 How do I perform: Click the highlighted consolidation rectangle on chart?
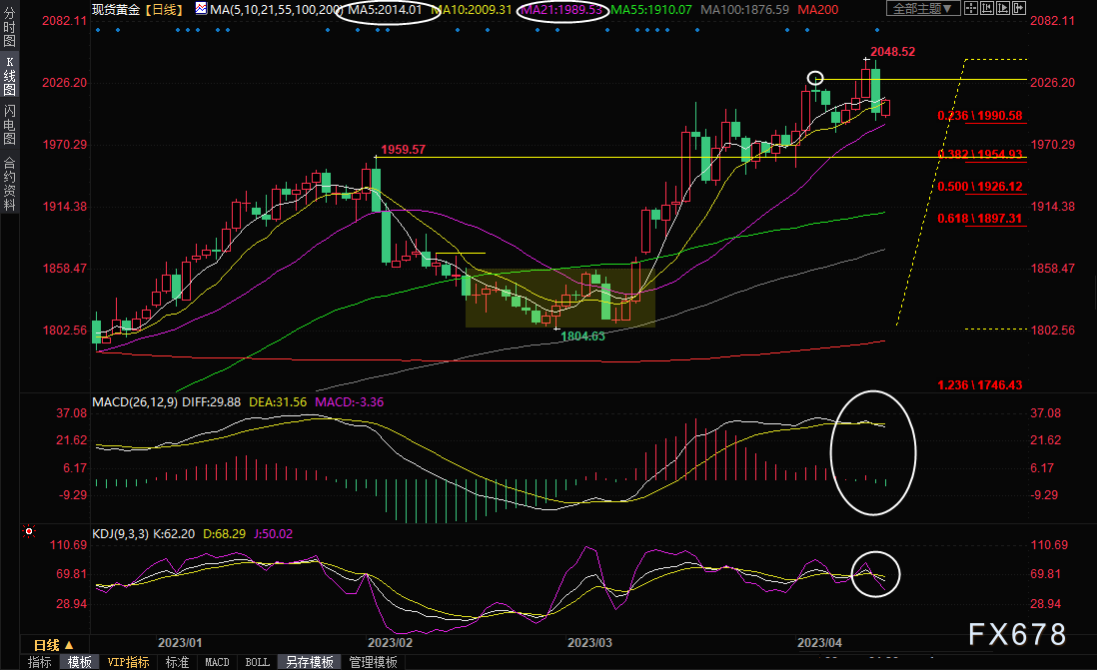pyautogui.click(x=559, y=298)
